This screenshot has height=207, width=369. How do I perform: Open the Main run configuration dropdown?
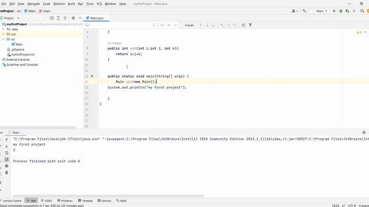319,11
